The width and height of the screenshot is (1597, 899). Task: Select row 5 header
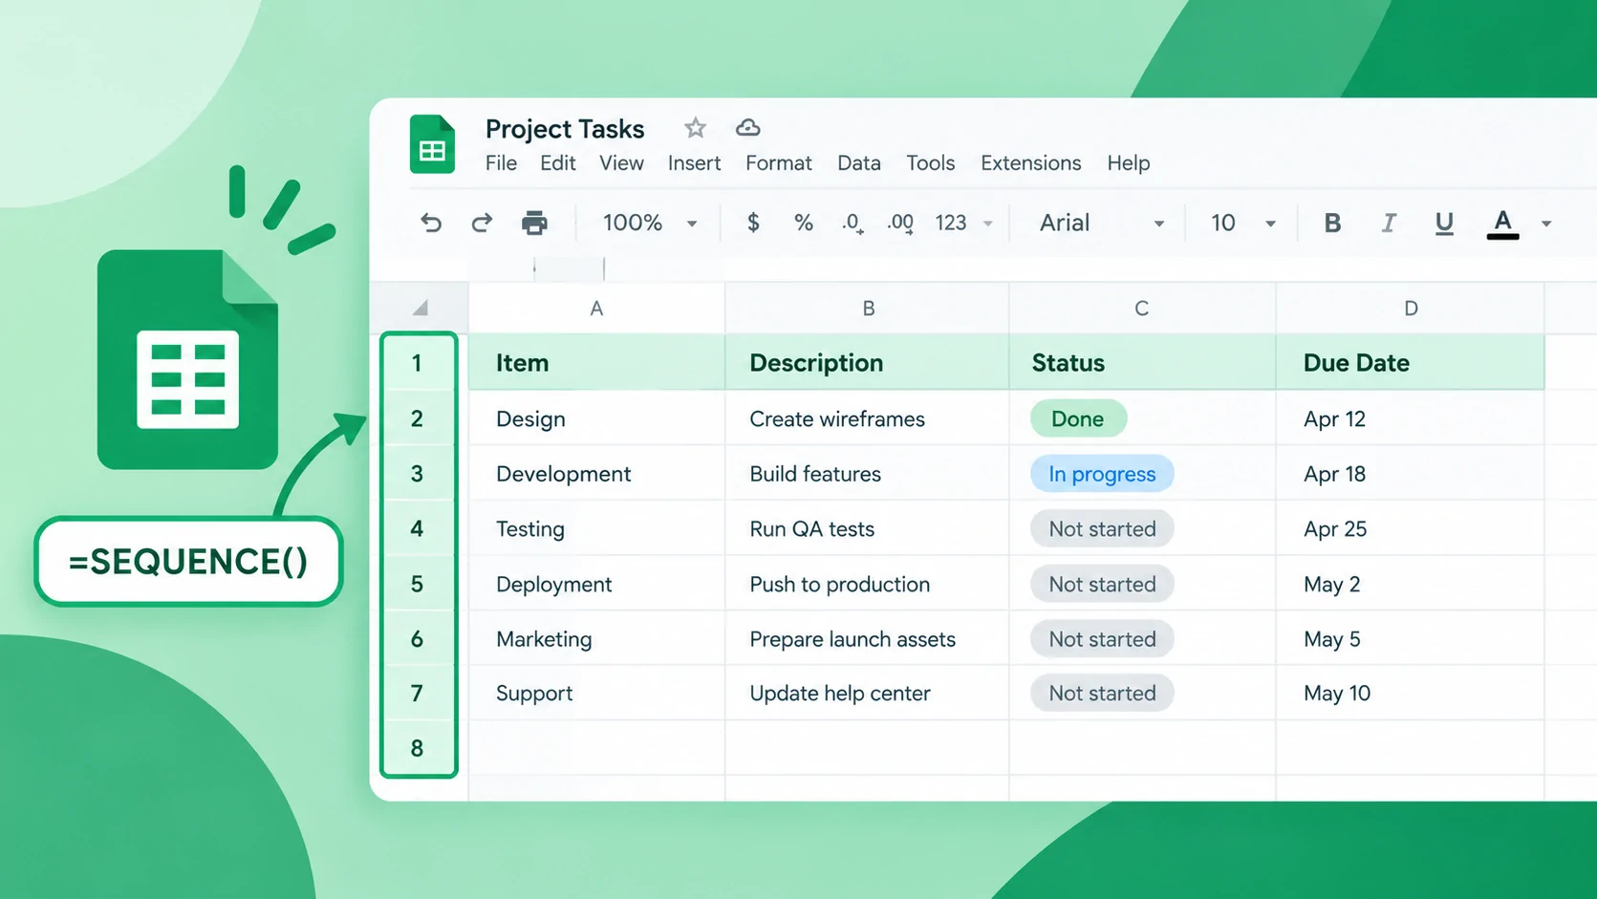point(418,584)
